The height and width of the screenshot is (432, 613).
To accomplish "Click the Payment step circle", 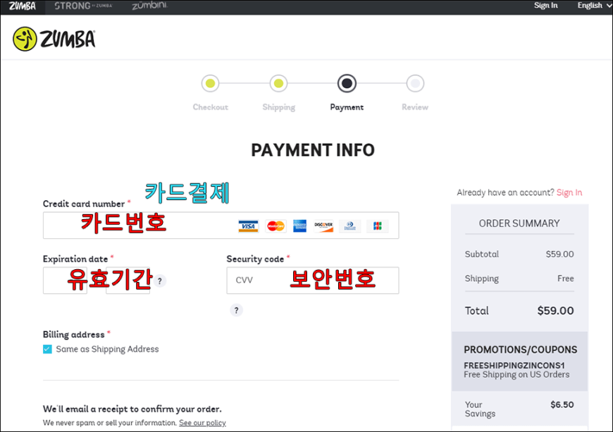I will point(347,83).
